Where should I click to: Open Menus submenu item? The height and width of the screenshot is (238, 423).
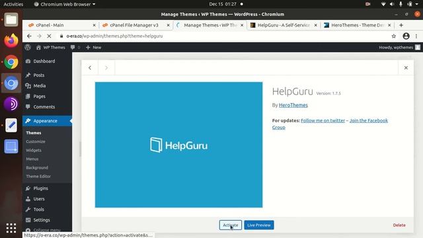[32, 159]
